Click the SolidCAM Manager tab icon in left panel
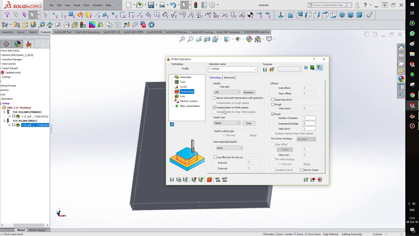The width and height of the screenshot is (419, 236). click(x=29, y=44)
